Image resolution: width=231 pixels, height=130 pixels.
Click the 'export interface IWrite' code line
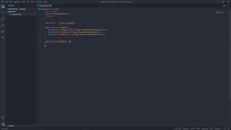tap(58, 41)
